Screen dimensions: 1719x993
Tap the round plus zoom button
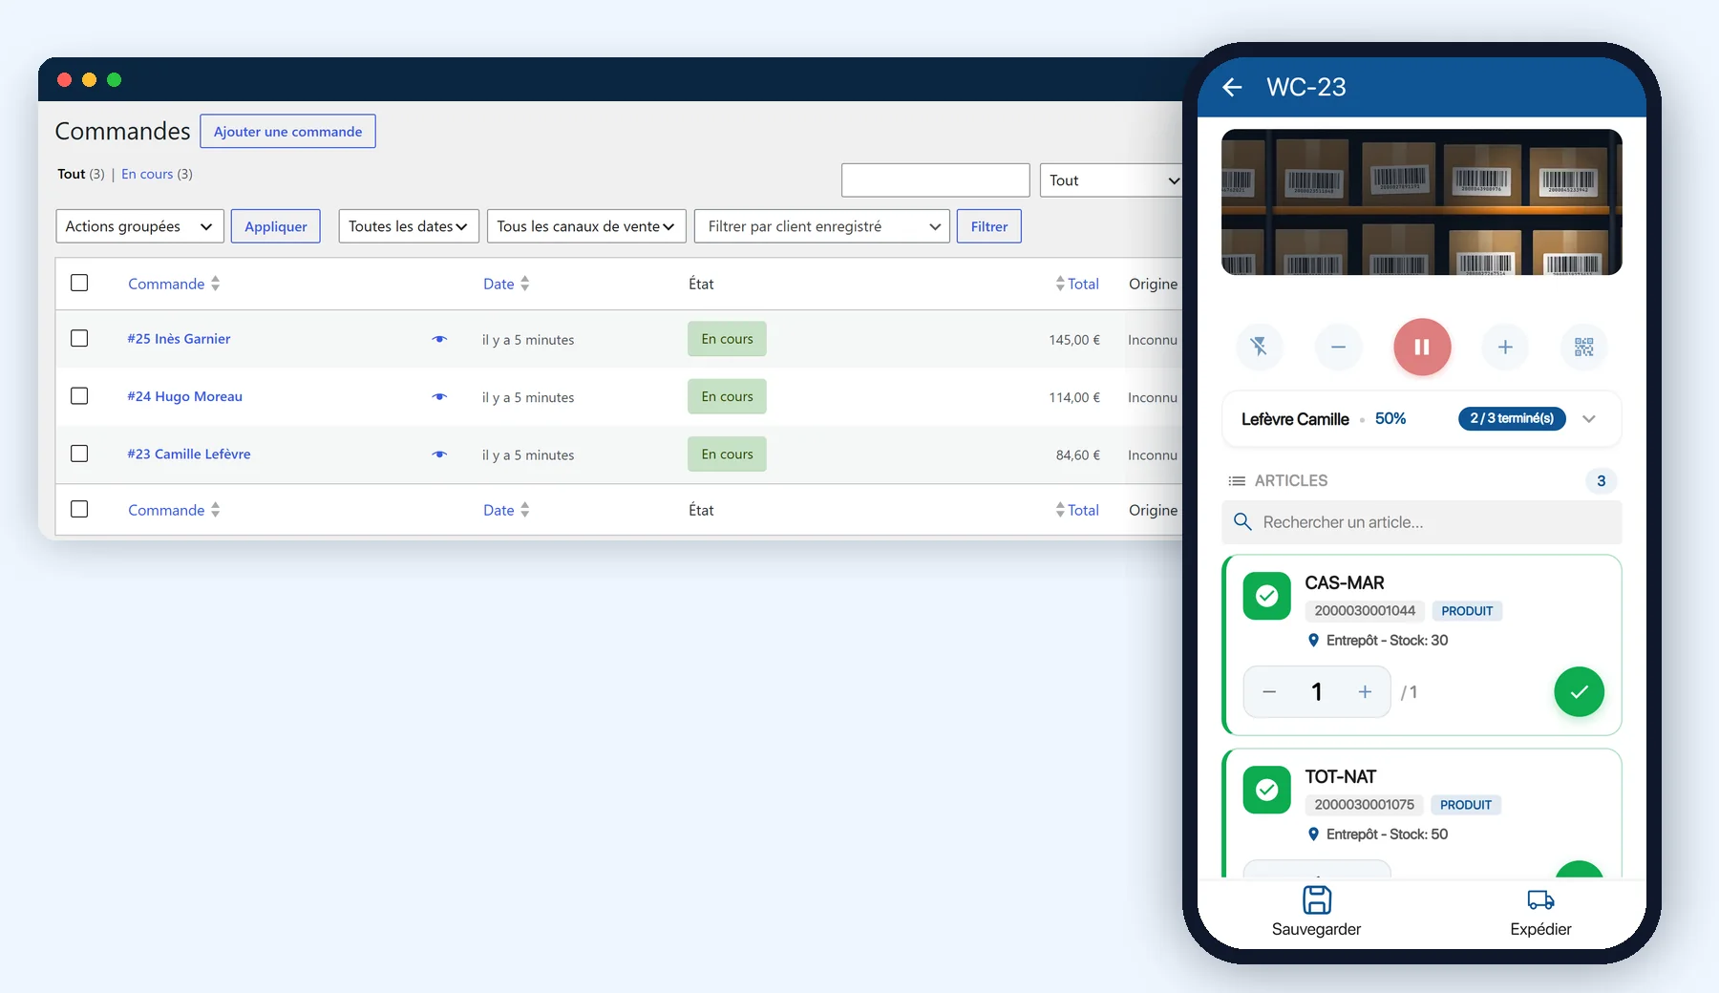pyautogui.click(x=1505, y=347)
